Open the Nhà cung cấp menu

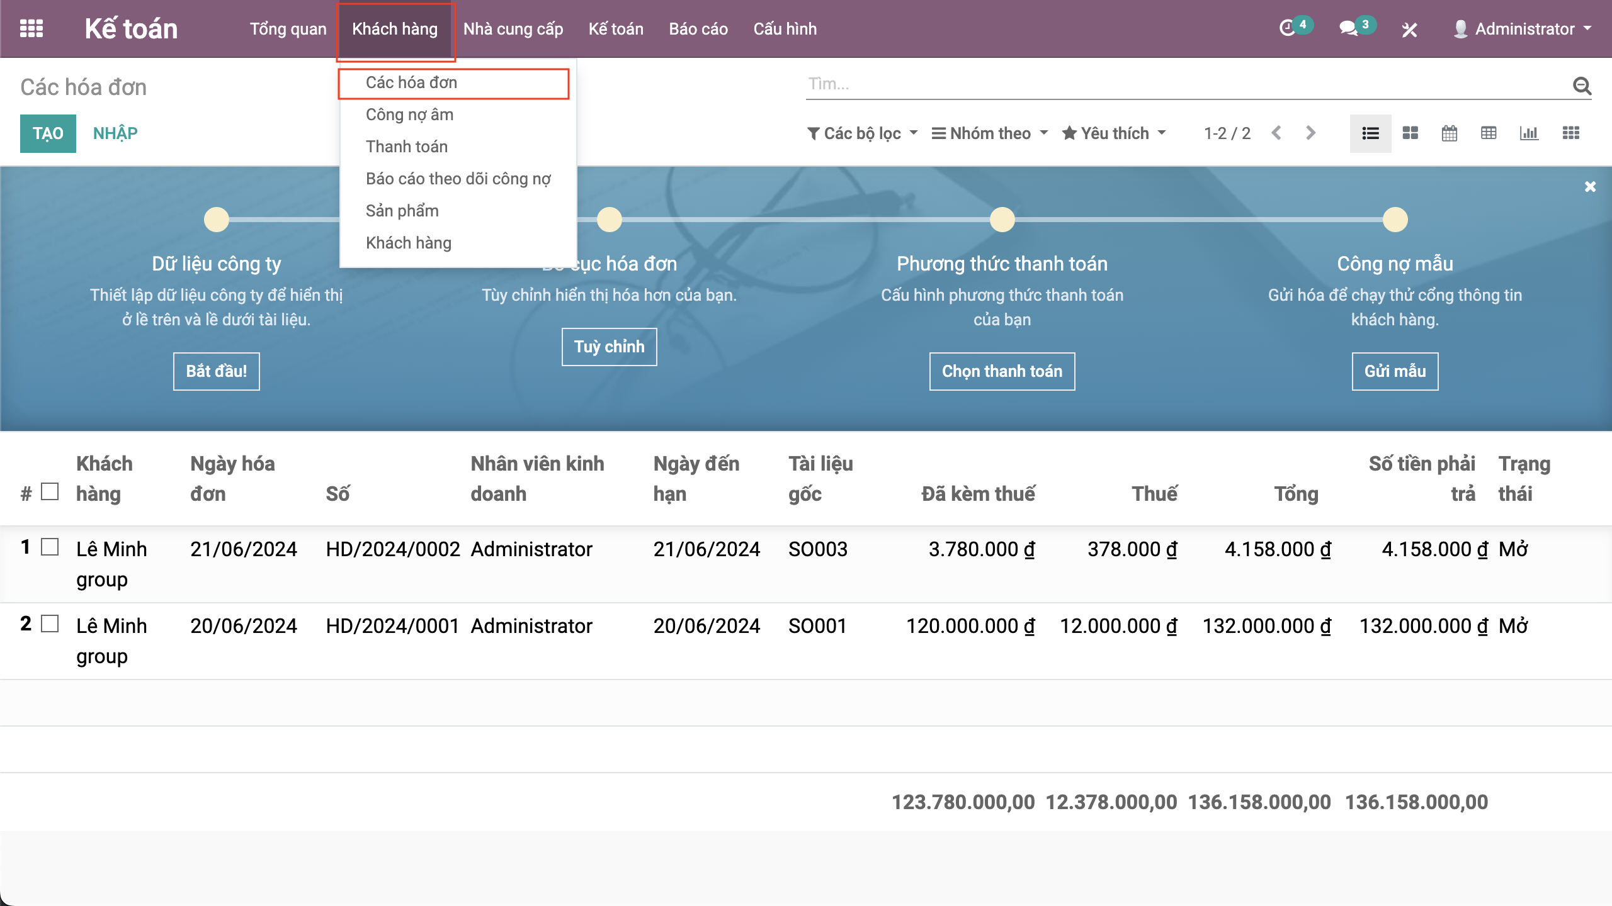pyautogui.click(x=513, y=29)
